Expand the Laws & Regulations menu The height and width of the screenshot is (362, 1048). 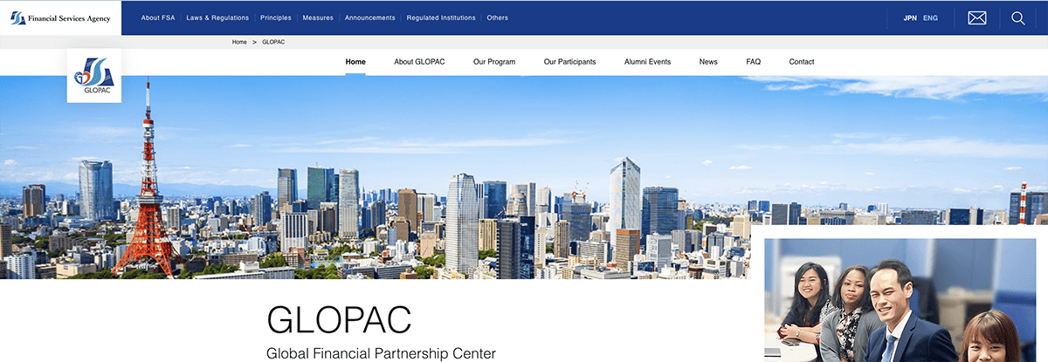click(217, 17)
